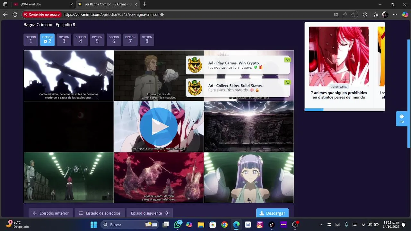Open Wi-Fi network tray icon

point(363,225)
